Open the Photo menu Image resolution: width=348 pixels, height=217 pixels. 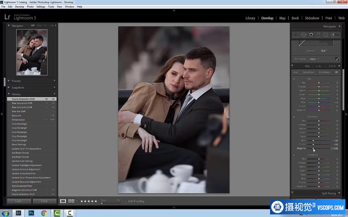pos(30,7)
